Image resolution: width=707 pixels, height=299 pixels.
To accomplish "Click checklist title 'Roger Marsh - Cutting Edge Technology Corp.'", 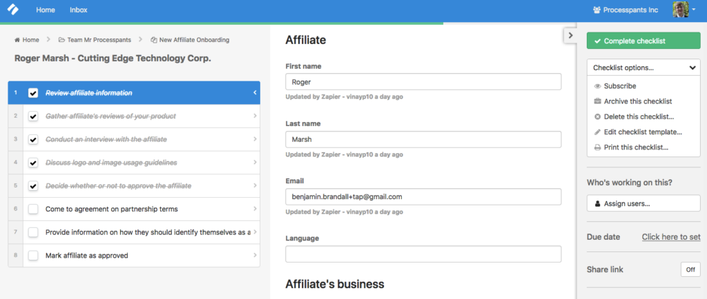I will [113, 59].
